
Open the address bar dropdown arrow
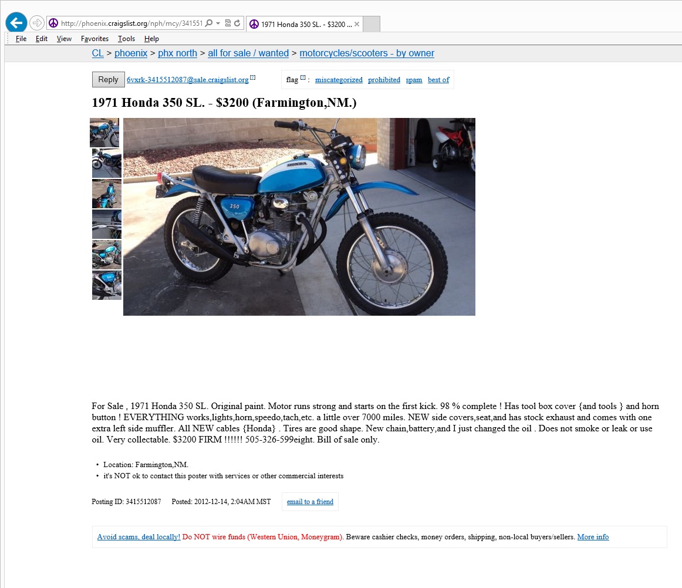click(218, 23)
